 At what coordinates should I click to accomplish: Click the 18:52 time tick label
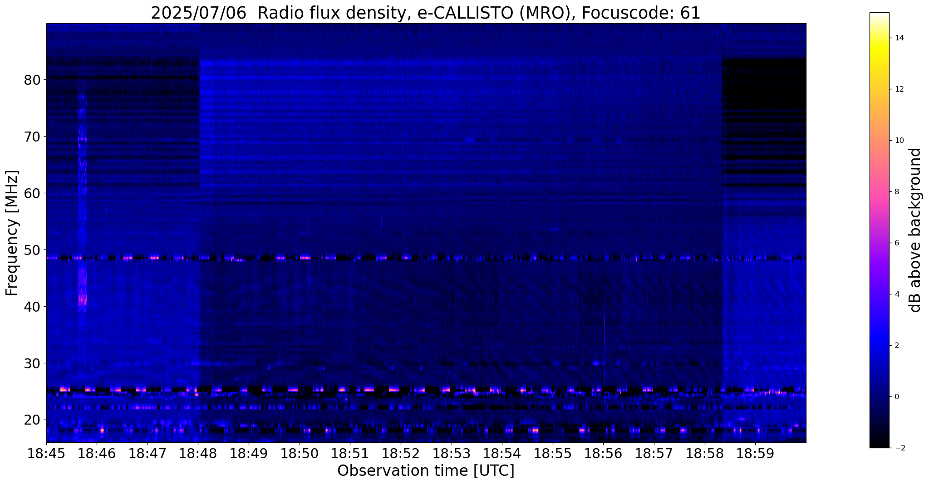click(401, 453)
